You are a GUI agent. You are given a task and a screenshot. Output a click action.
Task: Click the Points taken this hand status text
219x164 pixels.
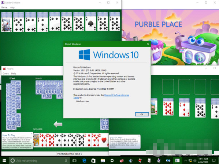coord(70,154)
